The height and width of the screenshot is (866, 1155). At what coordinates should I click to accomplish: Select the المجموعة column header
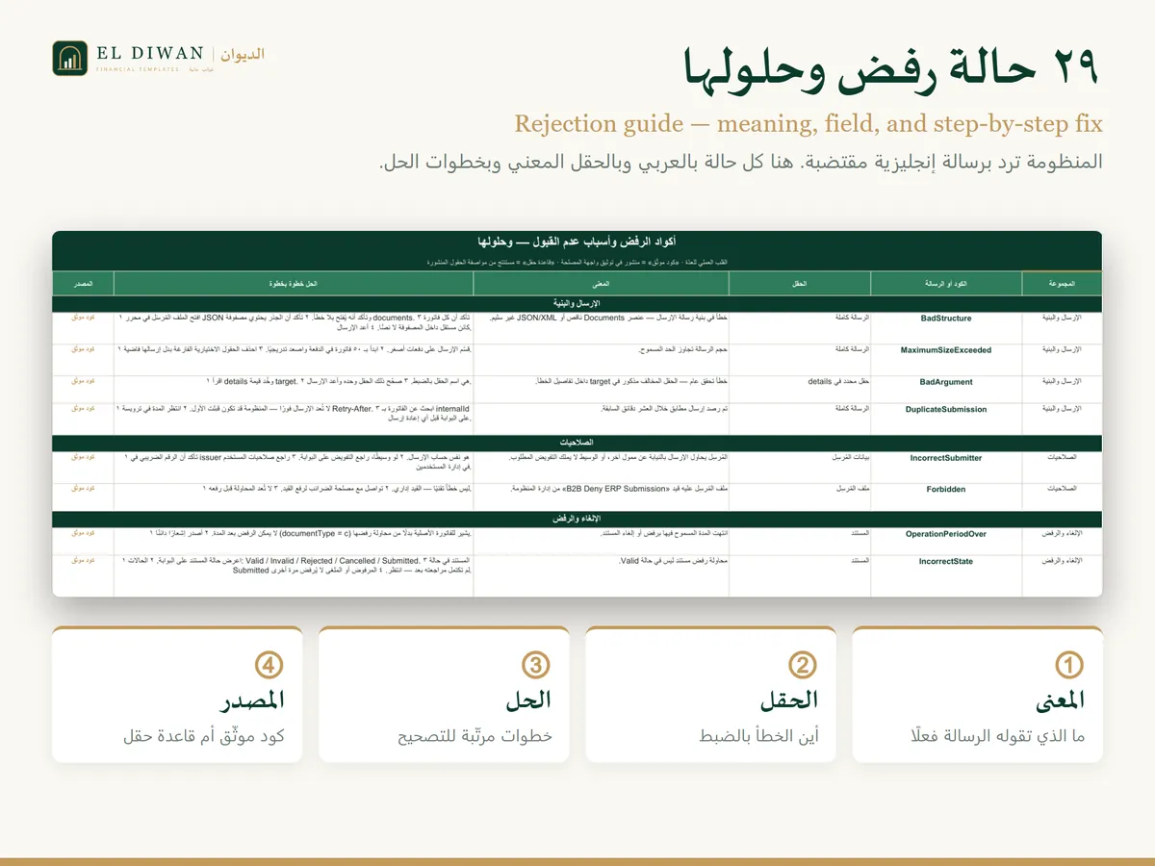(x=1062, y=284)
